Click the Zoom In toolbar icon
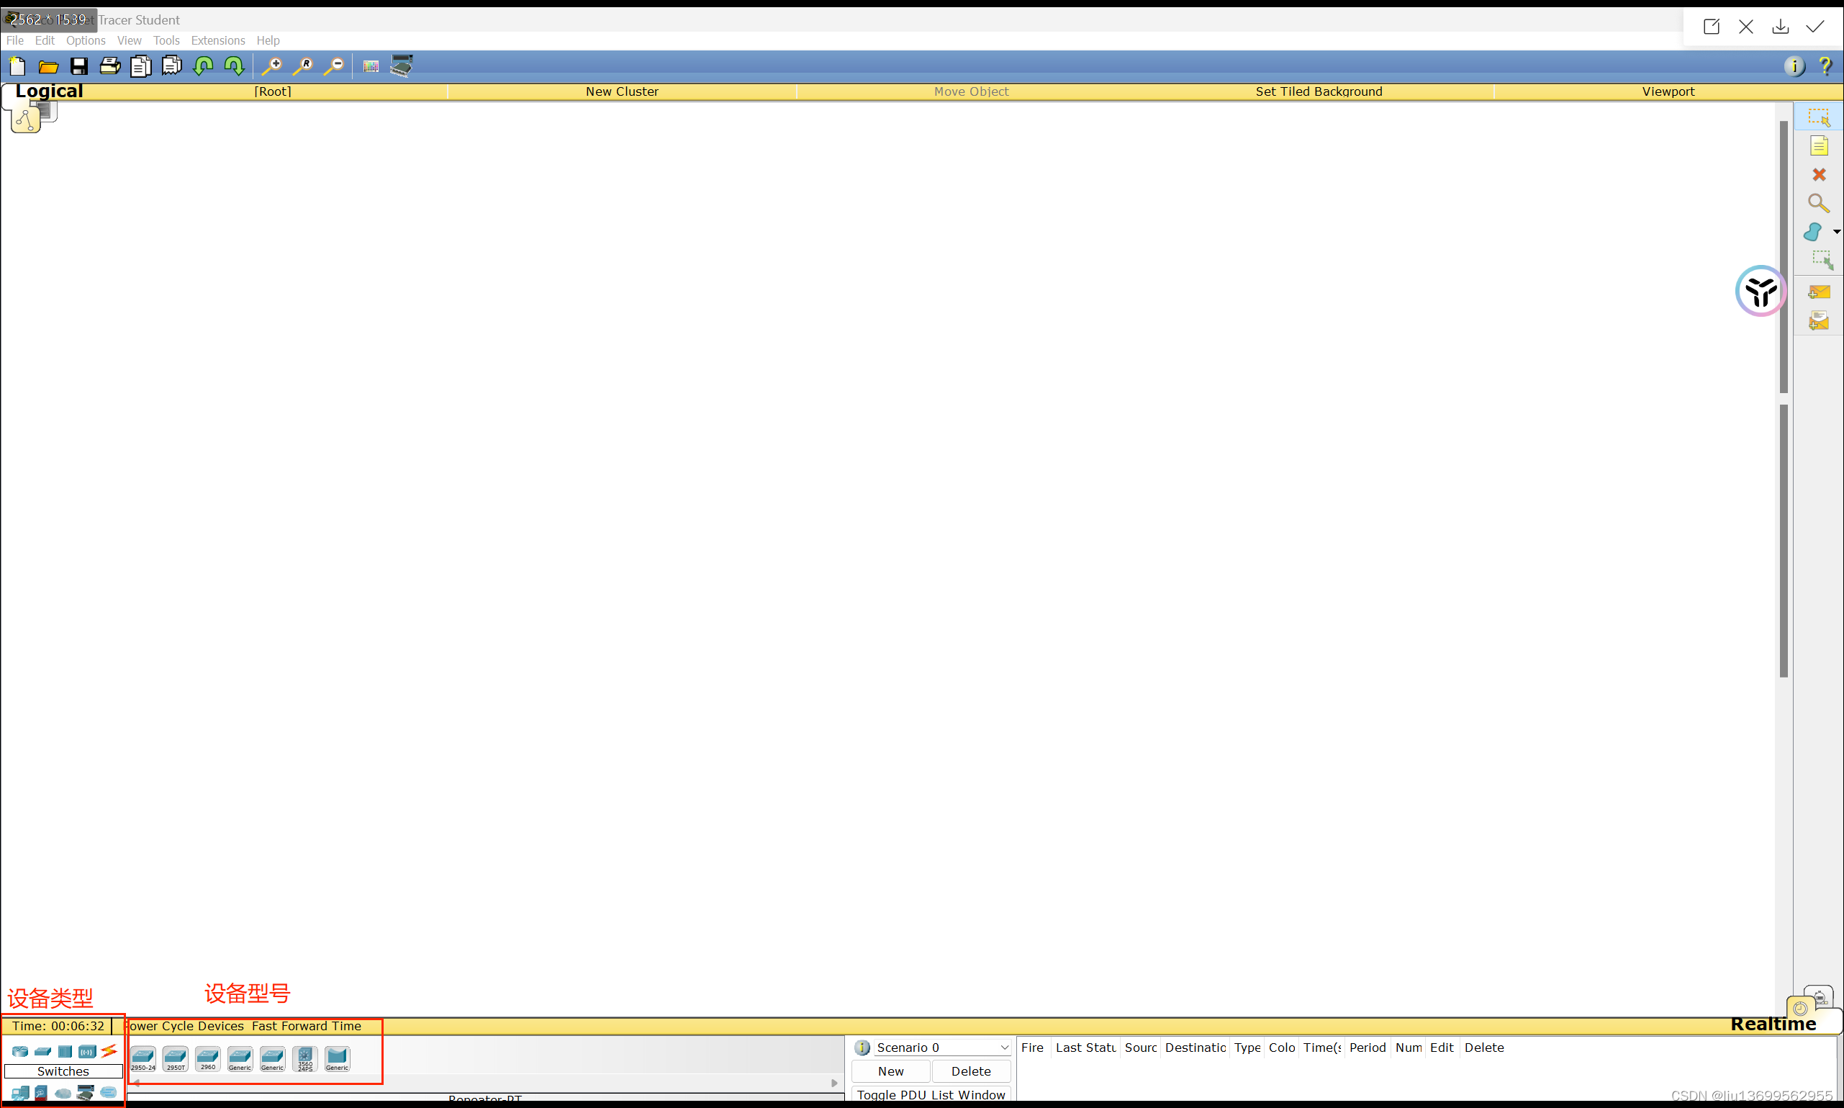Image resolution: width=1844 pixels, height=1108 pixels. (272, 66)
